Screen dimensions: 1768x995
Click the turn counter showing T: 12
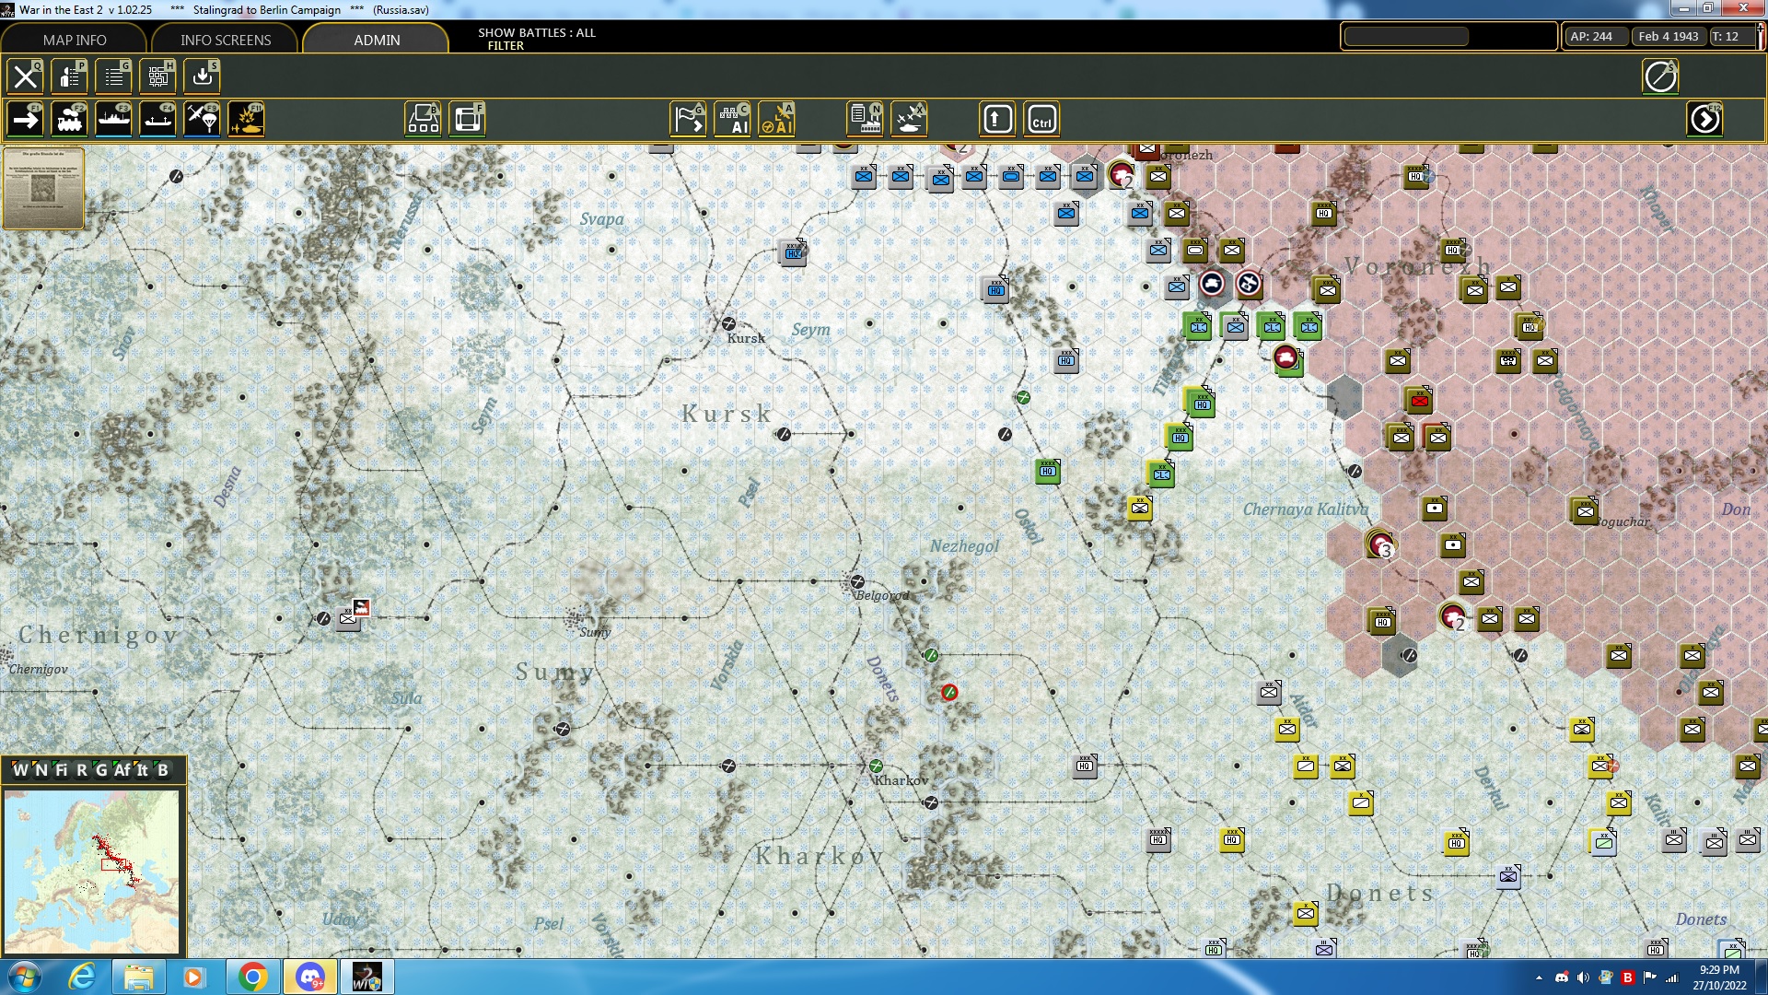coord(1729,37)
